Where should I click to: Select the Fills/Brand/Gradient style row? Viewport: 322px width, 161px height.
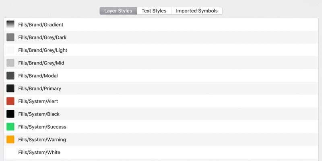(41, 25)
